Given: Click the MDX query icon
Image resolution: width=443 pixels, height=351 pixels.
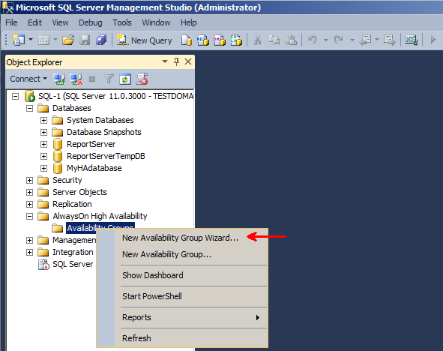Looking at the screenshot, I should tap(203, 40).
